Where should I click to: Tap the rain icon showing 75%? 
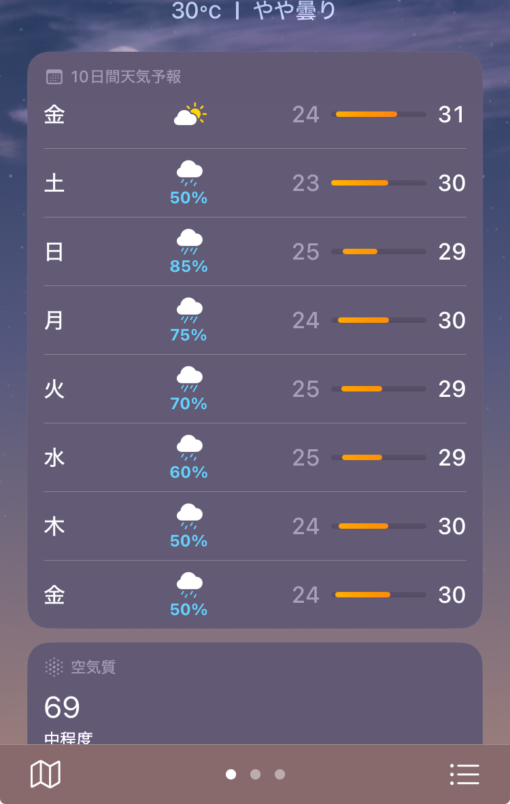pyautogui.click(x=189, y=310)
